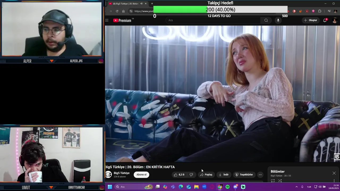This screenshot has height=191, width=340.
Task: Focus the Windows taskbar Ara search box
Action: 134,187
